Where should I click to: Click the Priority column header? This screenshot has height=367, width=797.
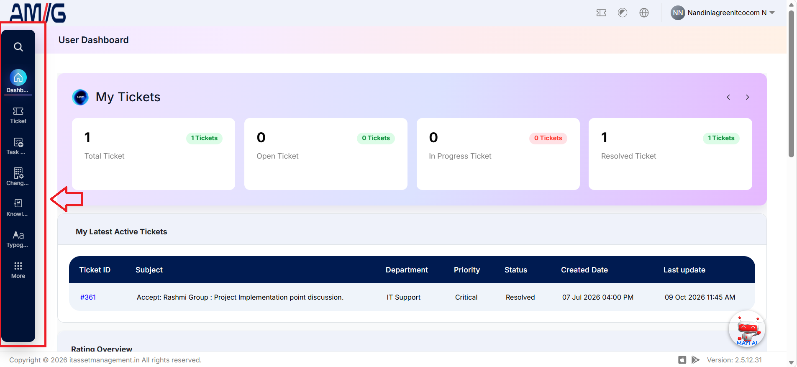pyautogui.click(x=467, y=270)
